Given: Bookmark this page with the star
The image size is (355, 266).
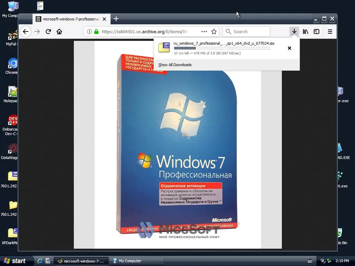Looking at the screenshot, I should pyautogui.click(x=214, y=32).
